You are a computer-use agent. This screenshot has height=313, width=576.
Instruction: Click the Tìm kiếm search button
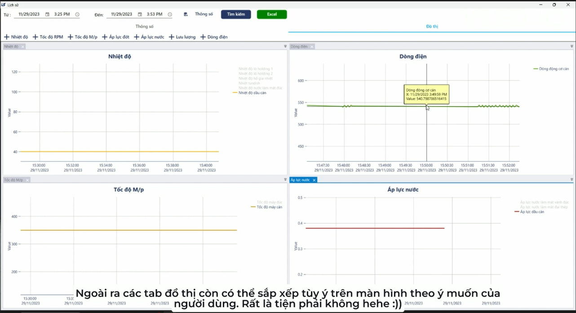point(236,14)
